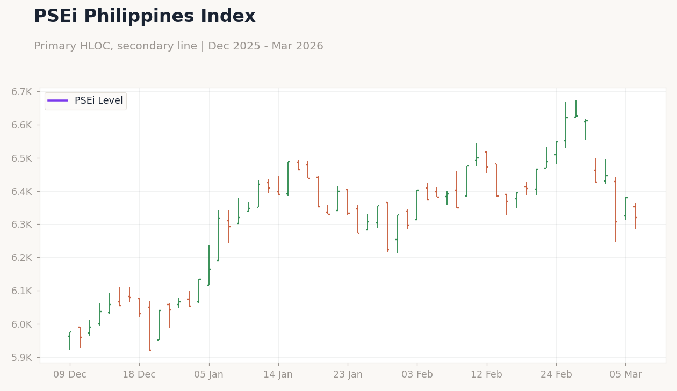The image size is (677, 391).
Task: Click the 05 Jan x-axis label
Action: [x=209, y=375]
